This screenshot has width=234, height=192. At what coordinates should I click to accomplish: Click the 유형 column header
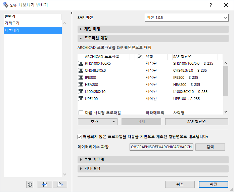(156, 57)
